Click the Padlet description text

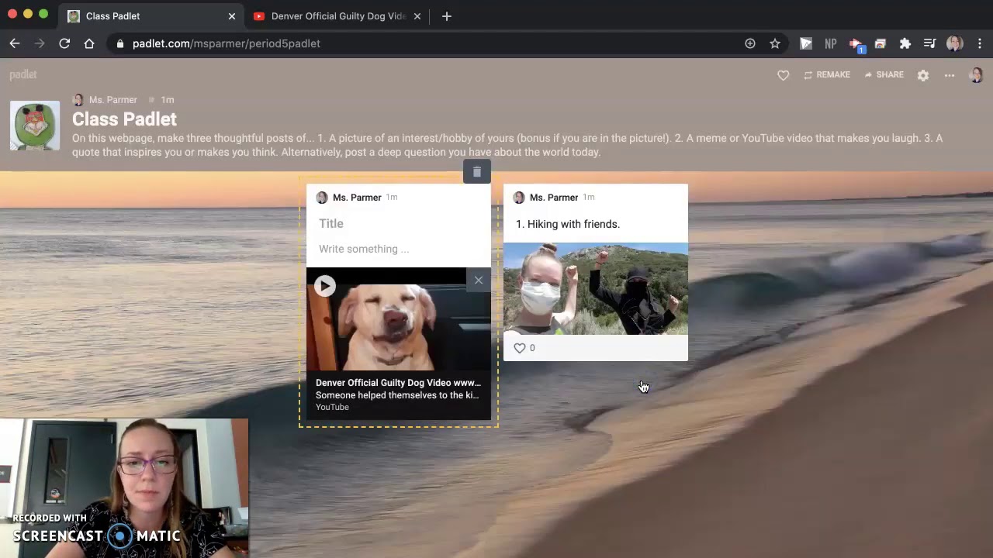(x=507, y=145)
